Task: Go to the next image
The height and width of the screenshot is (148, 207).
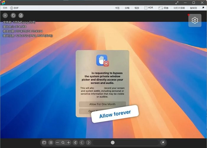Action: (88, 142)
